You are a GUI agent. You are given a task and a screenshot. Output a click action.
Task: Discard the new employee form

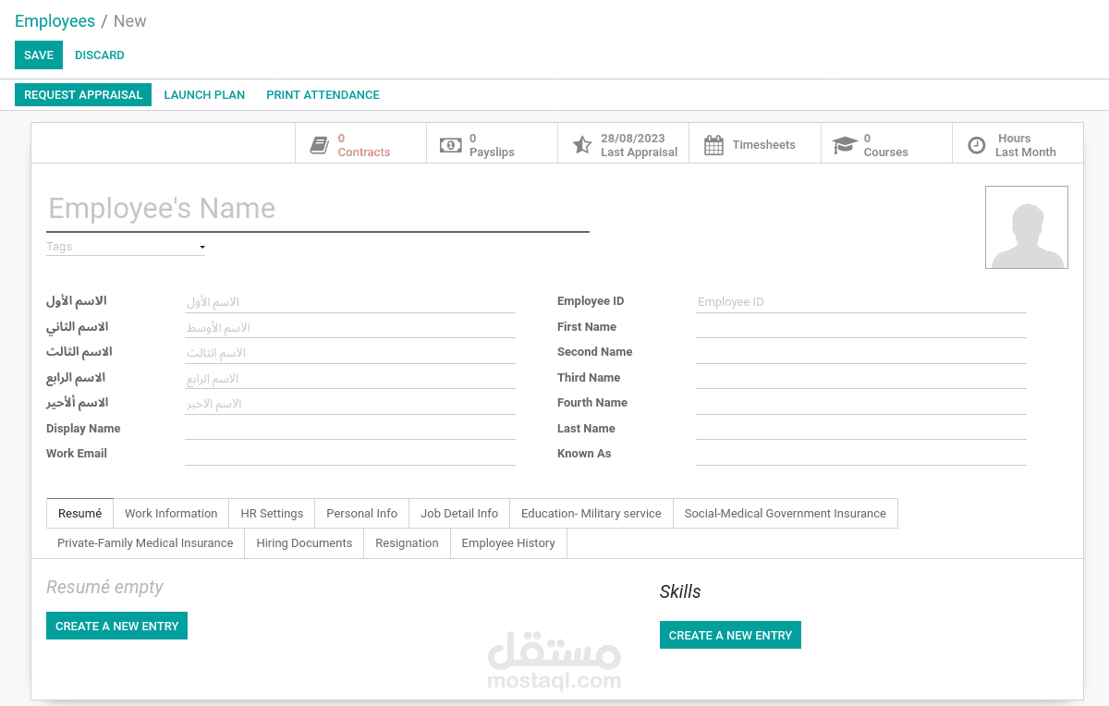click(100, 55)
